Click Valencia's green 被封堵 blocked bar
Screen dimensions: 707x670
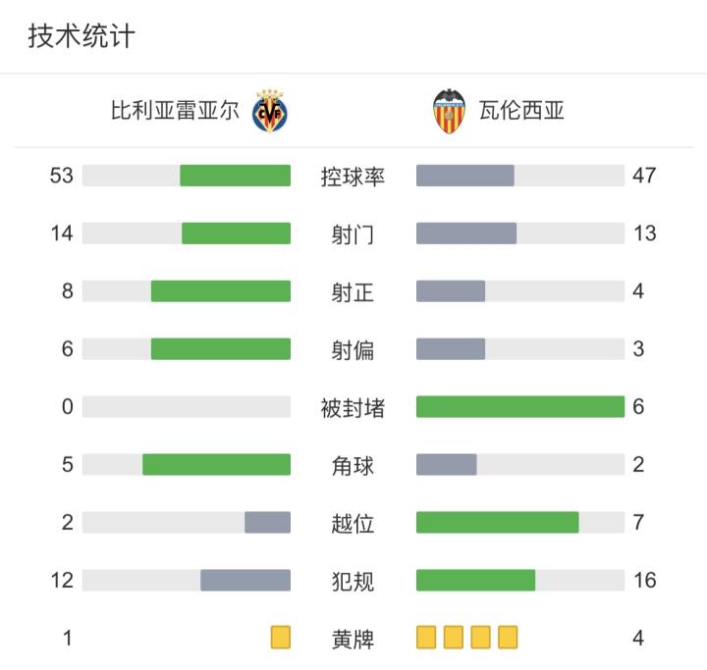pos(520,406)
